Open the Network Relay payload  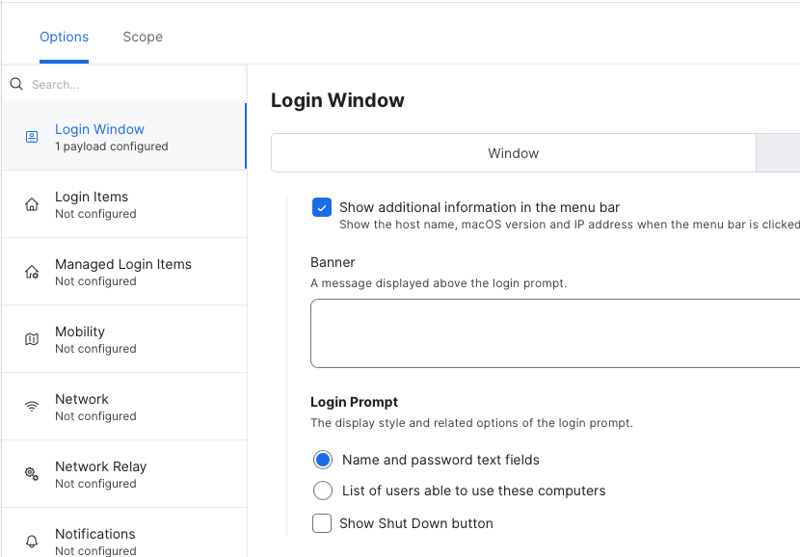(x=123, y=474)
